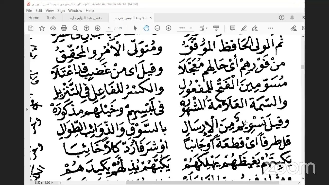Show more tools ellipsis
The width and height of the screenshot is (329, 185).
(271, 28)
